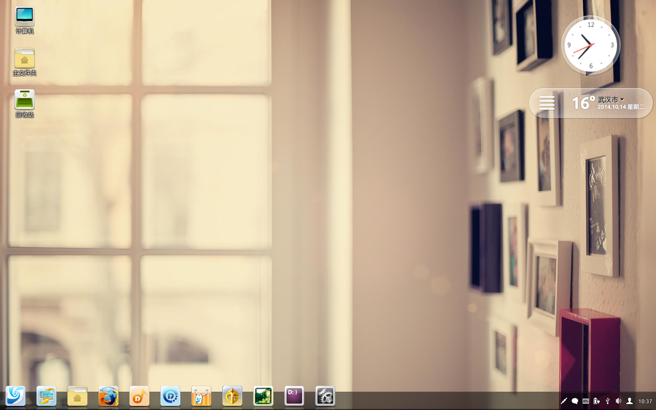Click the show desktop pictures icon in dock
Viewport: 656px width, 410px height.
coord(46,396)
